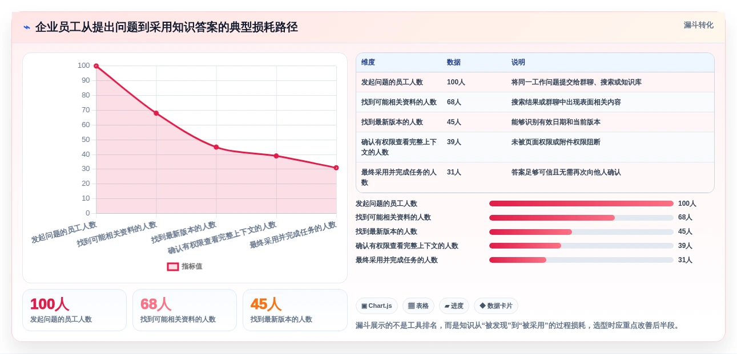Click the chart data point at 45
Screen dimensions: 737x354
coord(216,147)
